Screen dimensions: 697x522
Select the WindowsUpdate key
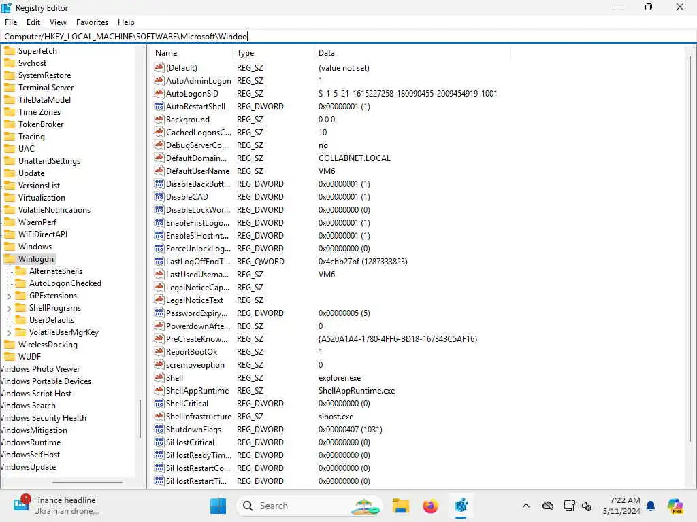coord(28,467)
